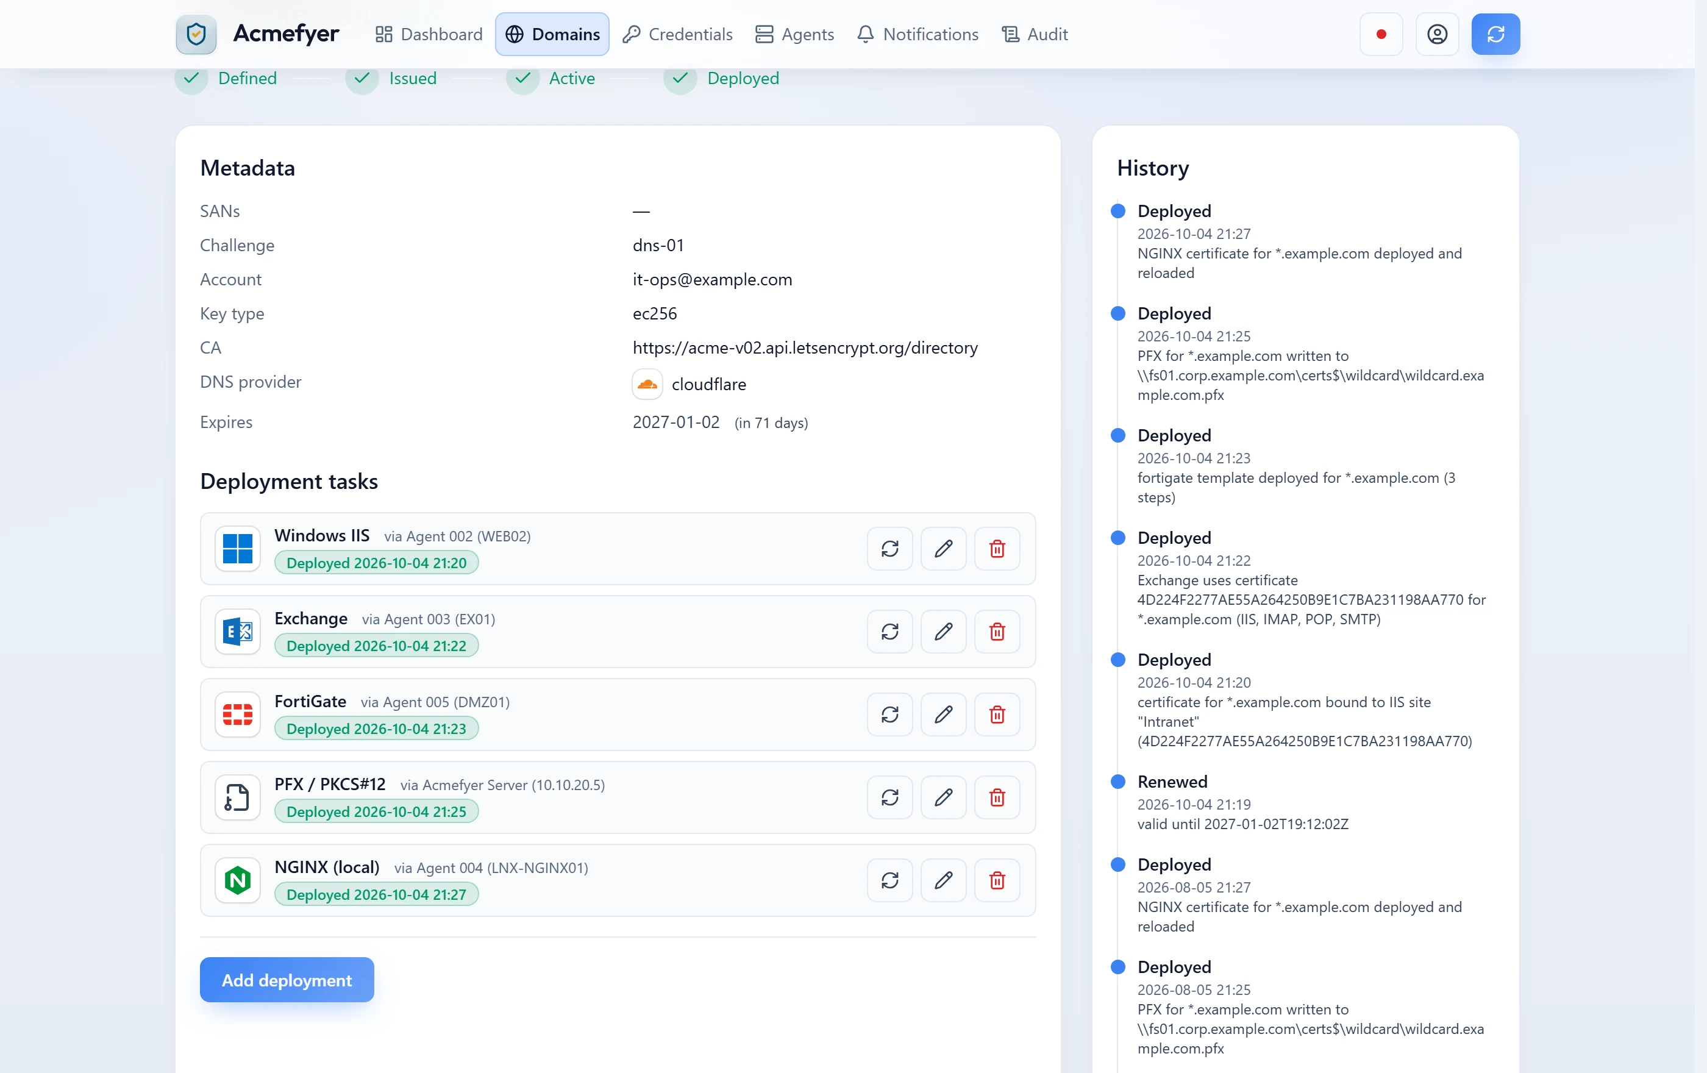The height and width of the screenshot is (1073, 1707).
Task: Click the Deployed 2026-10-04 21:20 badge
Action: (x=376, y=563)
